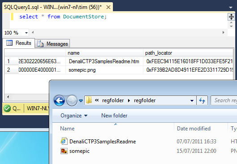237x164 pixels.
Task: Close the SQLQuery1.sql tab
Action: (x=108, y=7)
